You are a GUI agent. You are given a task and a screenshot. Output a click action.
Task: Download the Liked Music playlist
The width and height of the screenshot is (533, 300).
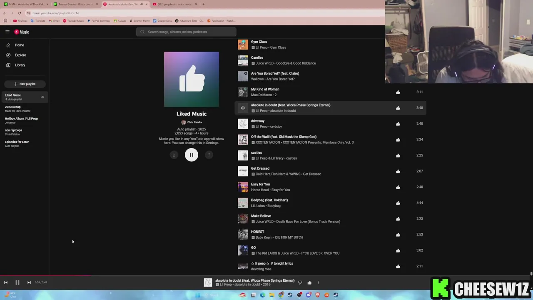174,155
